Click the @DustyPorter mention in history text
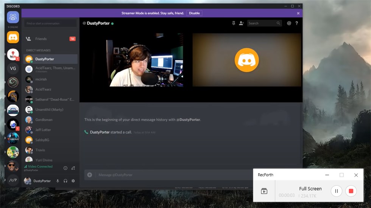This screenshot has height=208, width=371. pos(188,120)
